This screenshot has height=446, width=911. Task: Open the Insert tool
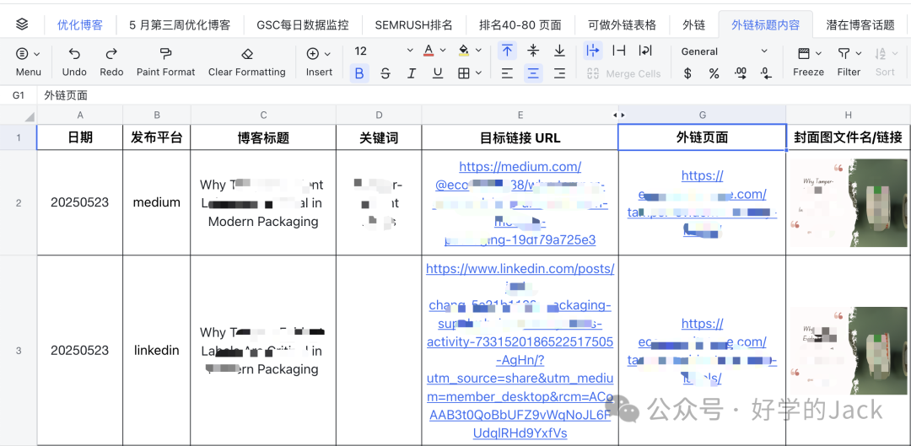click(x=319, y=62)
